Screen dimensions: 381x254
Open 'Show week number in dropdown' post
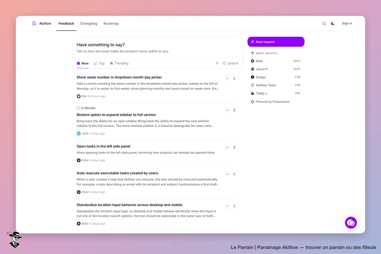119,77
